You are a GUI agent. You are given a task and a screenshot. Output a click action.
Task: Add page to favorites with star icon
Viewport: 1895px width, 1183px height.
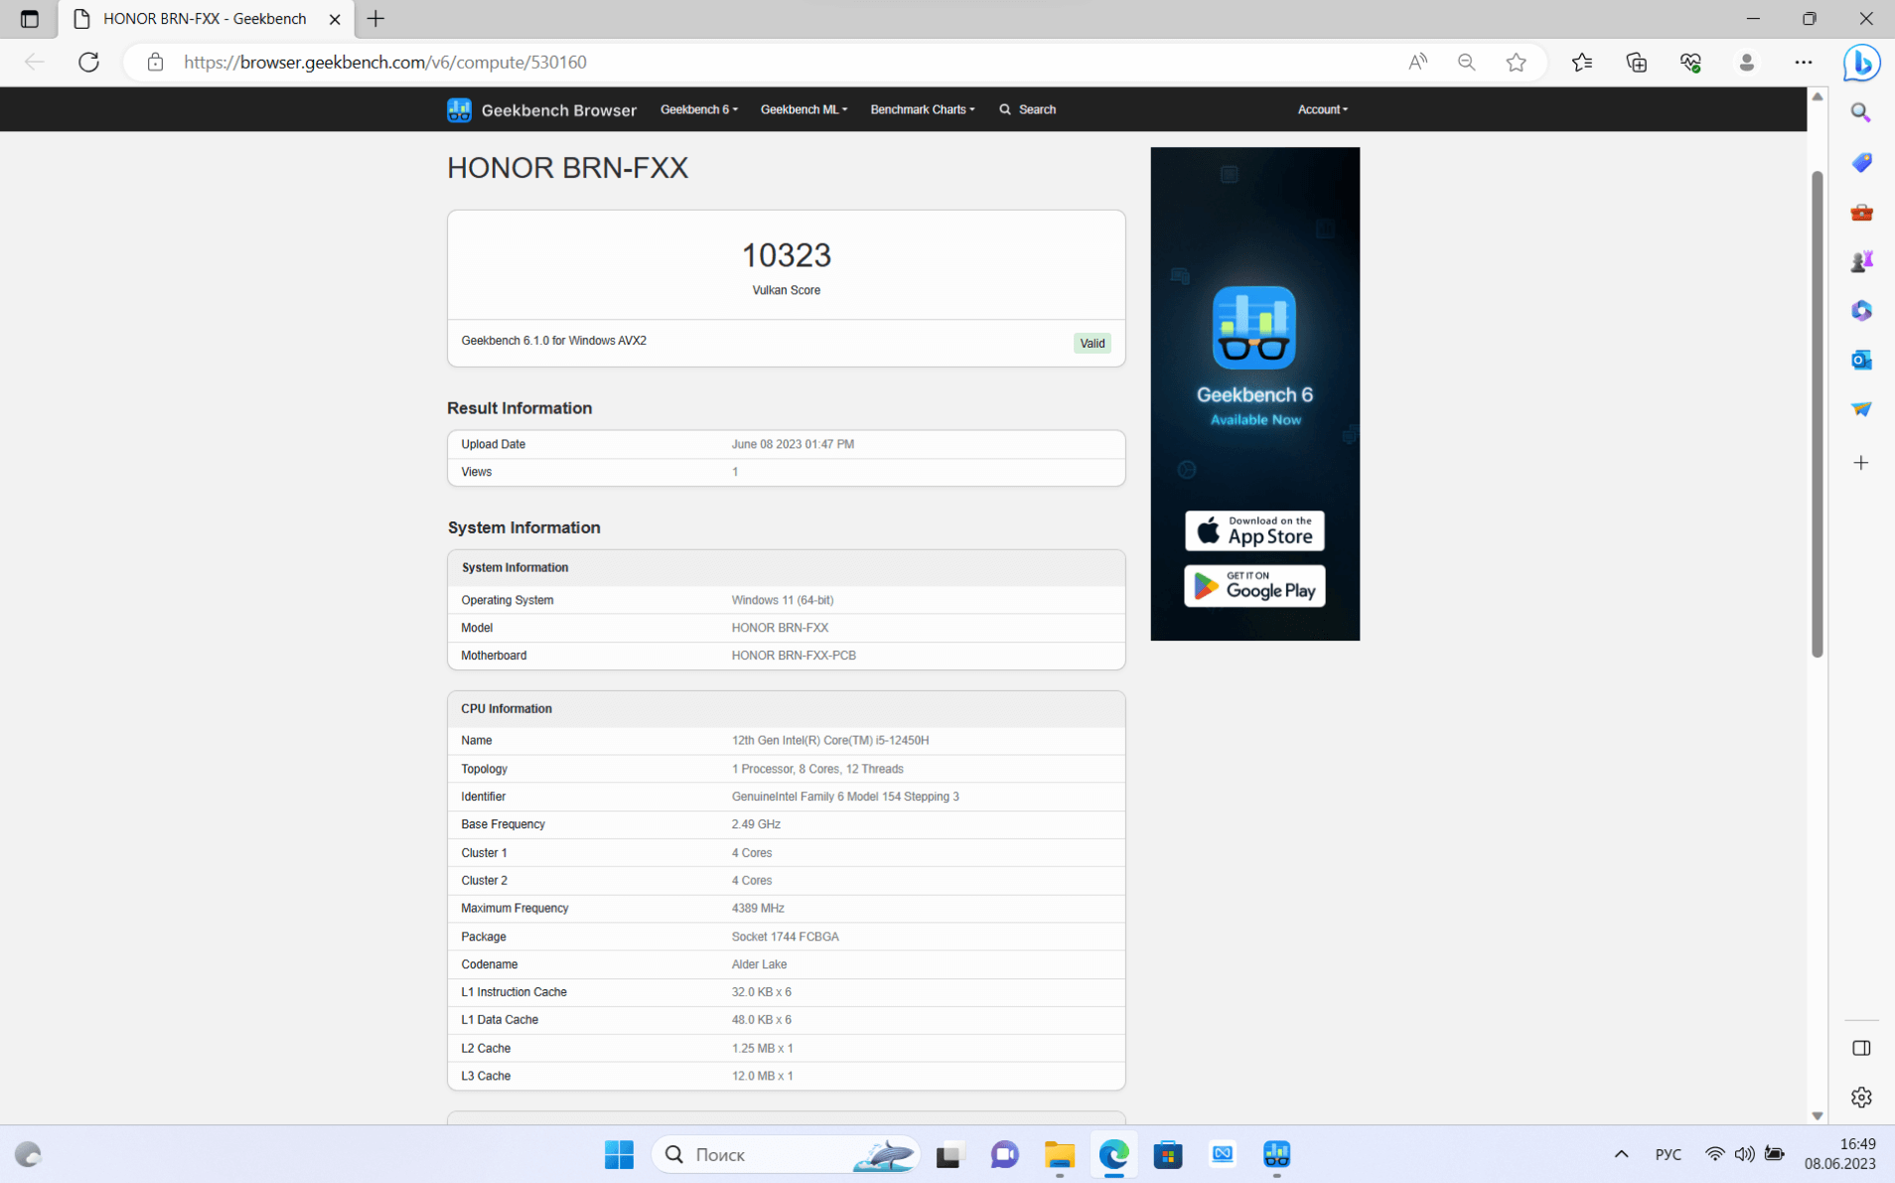(x=1516, y=62)
